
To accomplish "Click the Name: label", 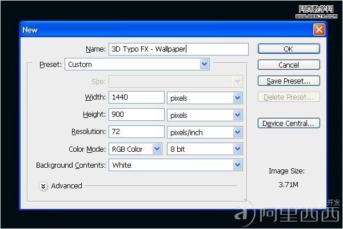I will tap(95, 49).
